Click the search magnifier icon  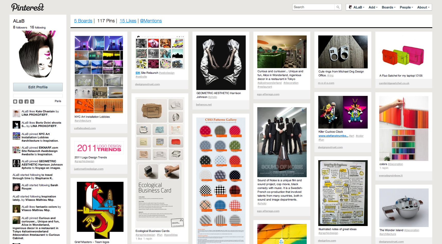(338, 7)
